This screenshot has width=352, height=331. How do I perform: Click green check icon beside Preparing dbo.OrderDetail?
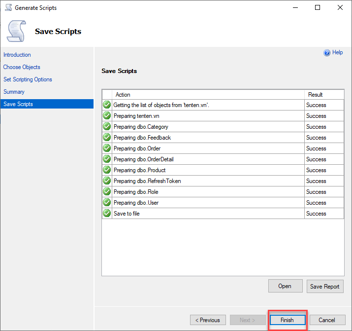pyautogui.click(x=107, y=159)
